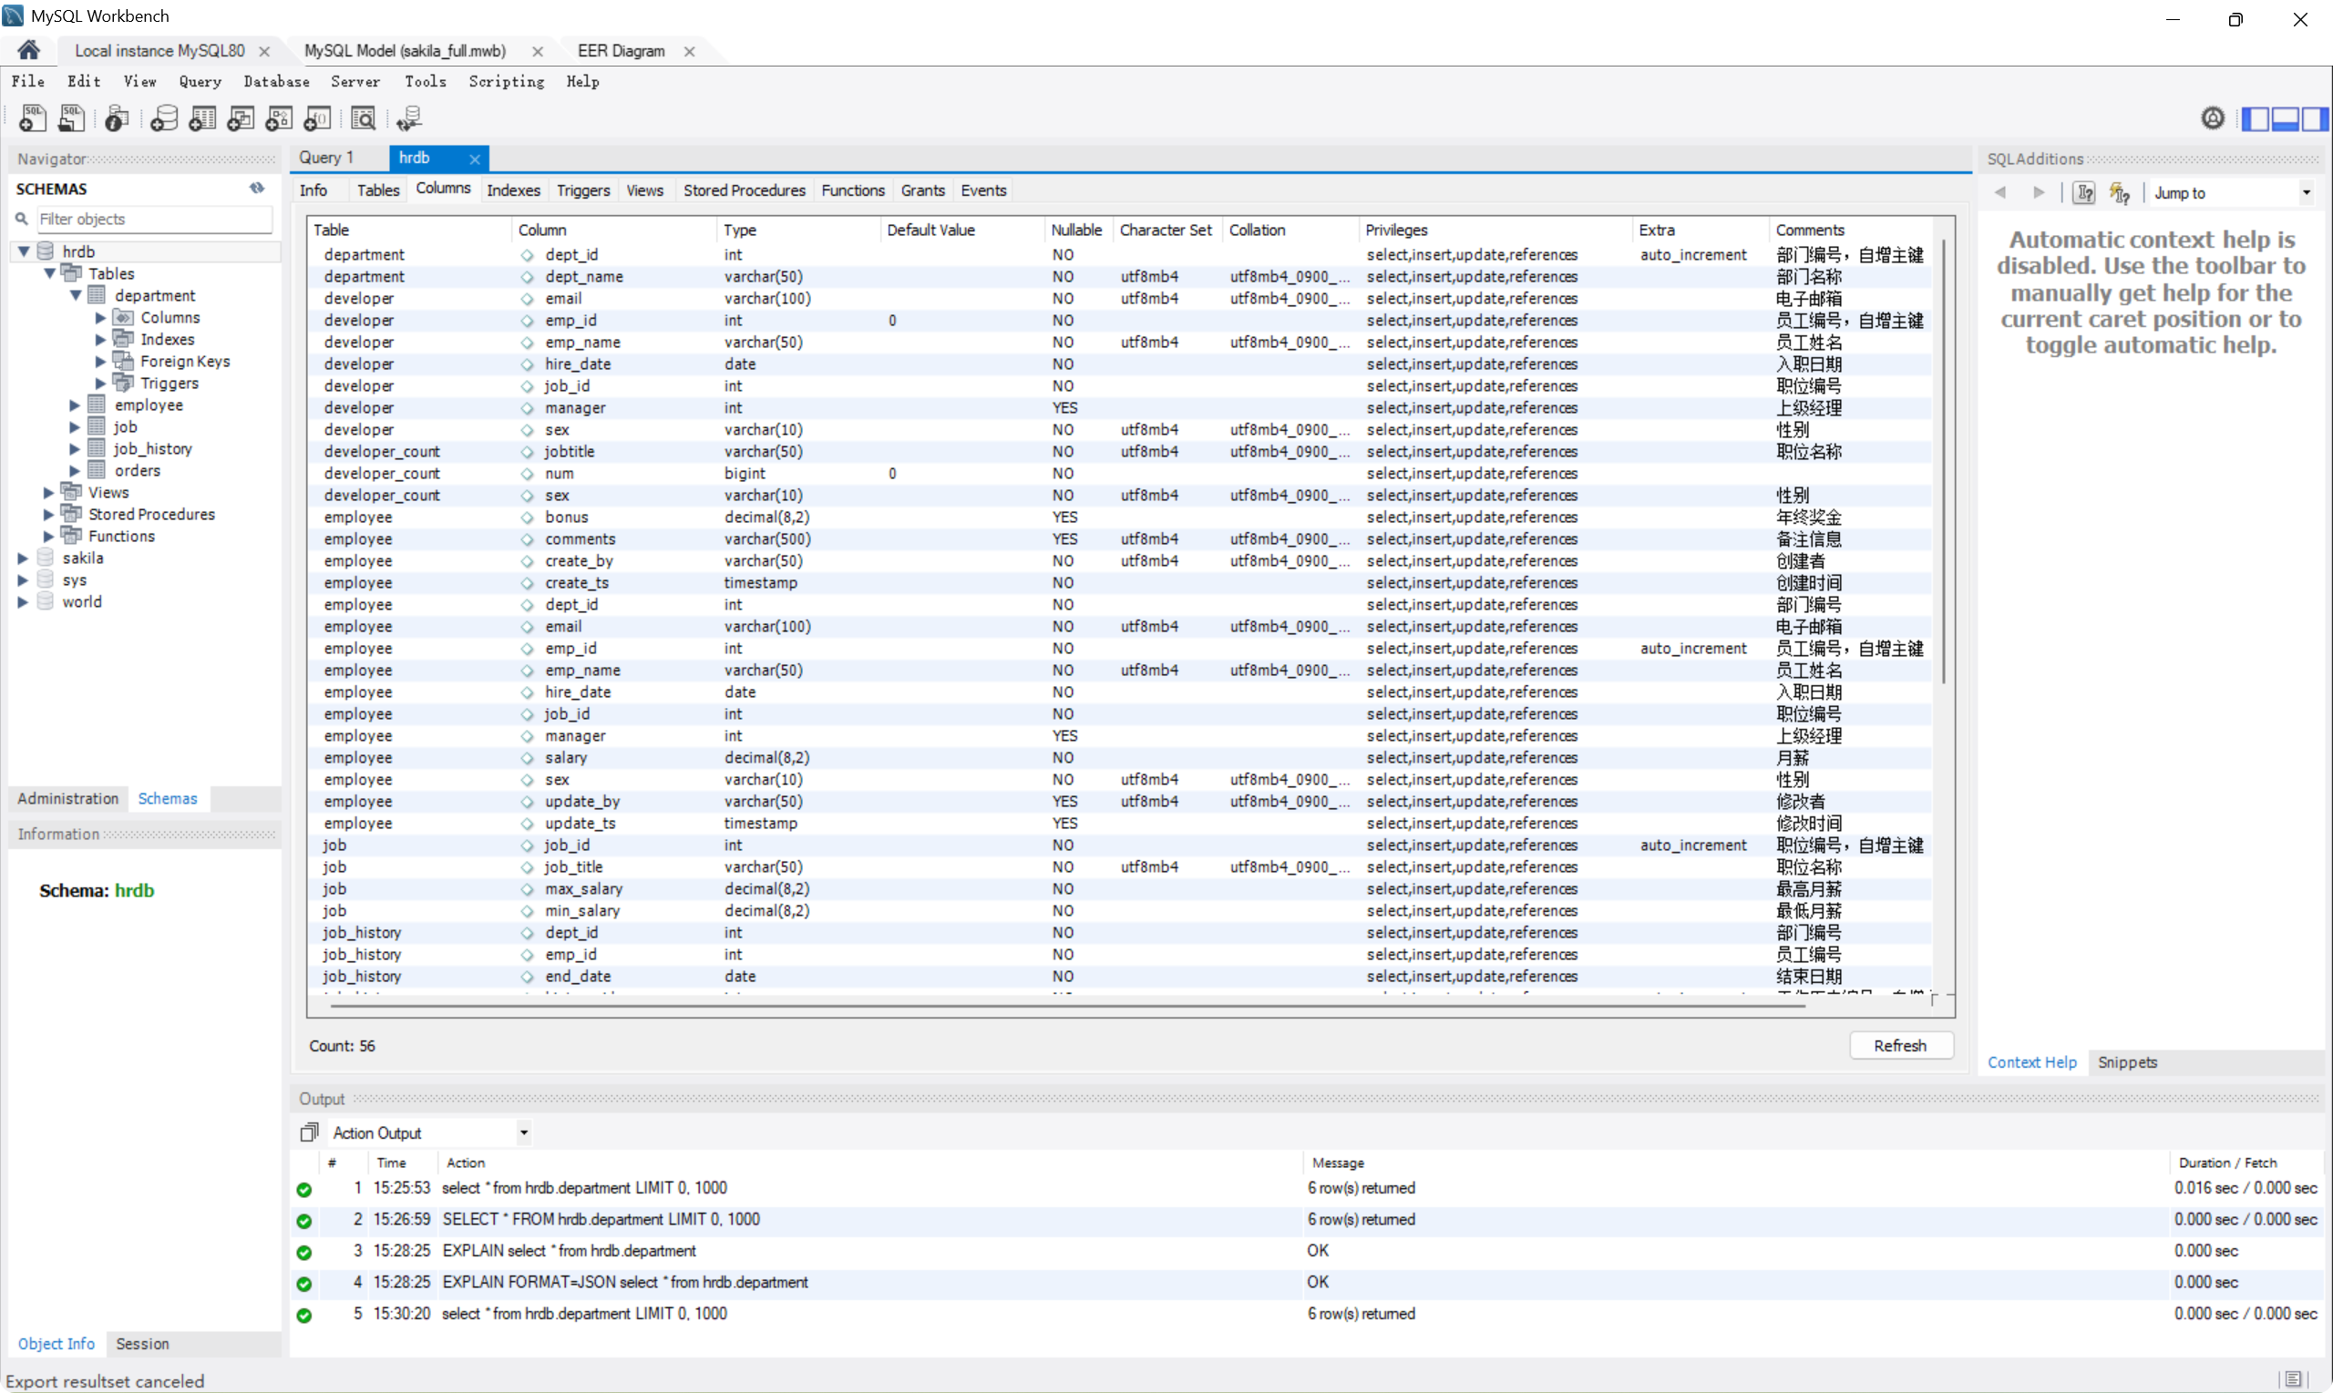This screenshot has width=2333, height=1393.
Task: Expand the employee table tree node
Action: coord(75,405)
